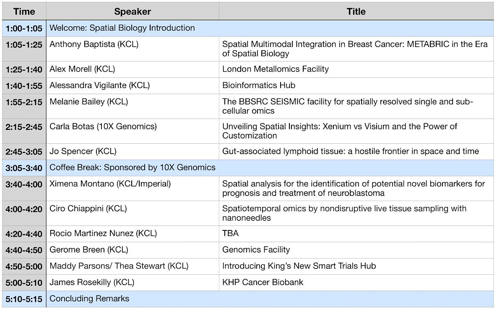Click the 1:55-2:15 time cell
The height and width of the screenshot is (310, 497).
[x=24, y=102]
